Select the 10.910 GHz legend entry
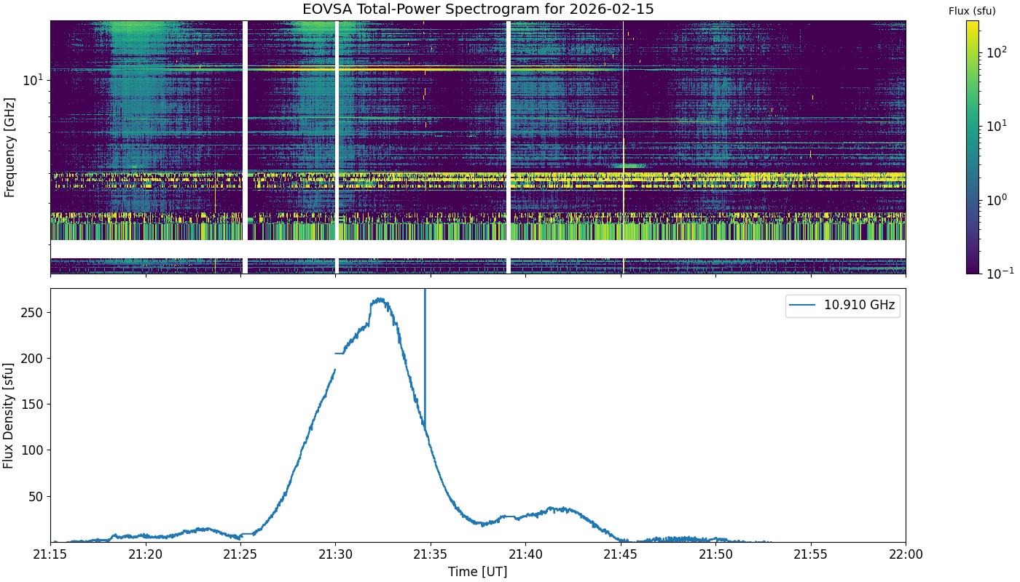The width and height of the screenshot is (1020, 582). coord(859,306)
